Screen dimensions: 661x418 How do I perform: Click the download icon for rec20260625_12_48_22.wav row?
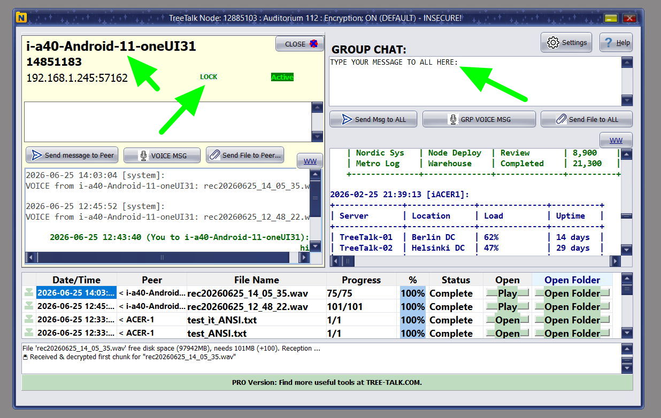click(29, 306)
